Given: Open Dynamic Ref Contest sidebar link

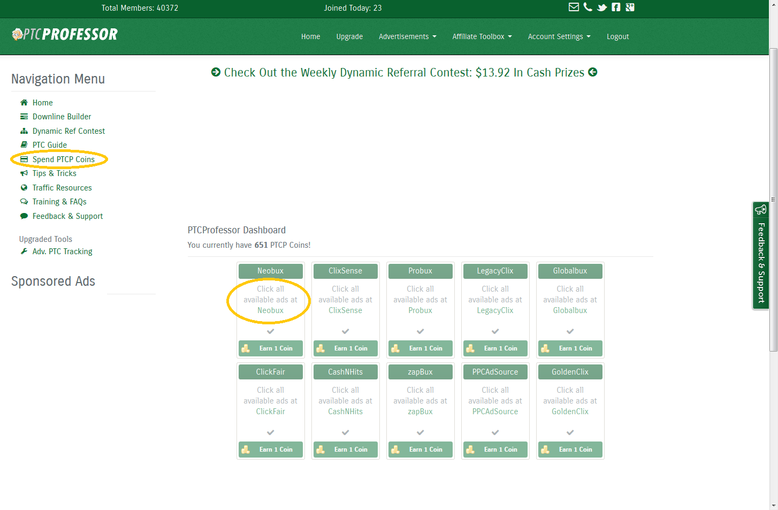Looking at the screenshot, I should coord(68,131).
